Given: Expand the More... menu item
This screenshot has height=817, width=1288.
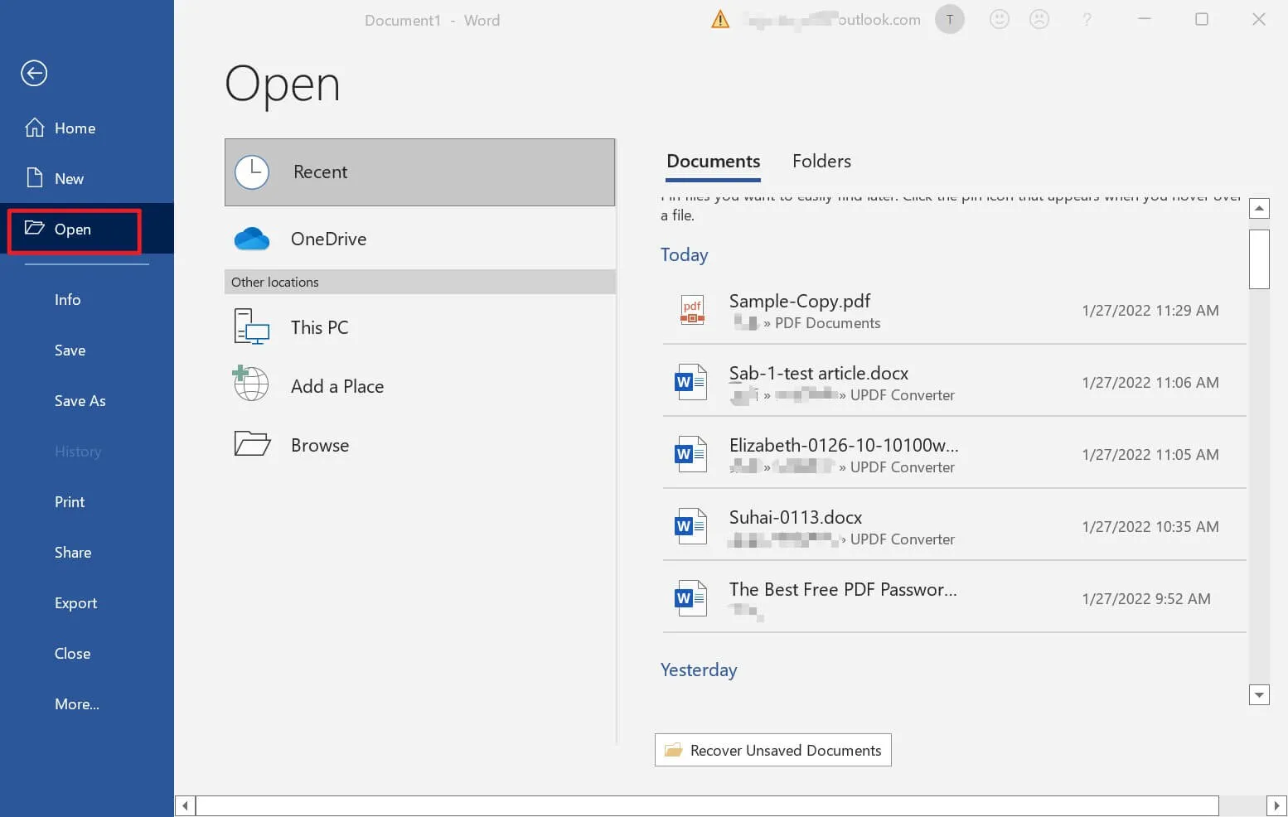Looking at the screenshot, I should point(77,704).
